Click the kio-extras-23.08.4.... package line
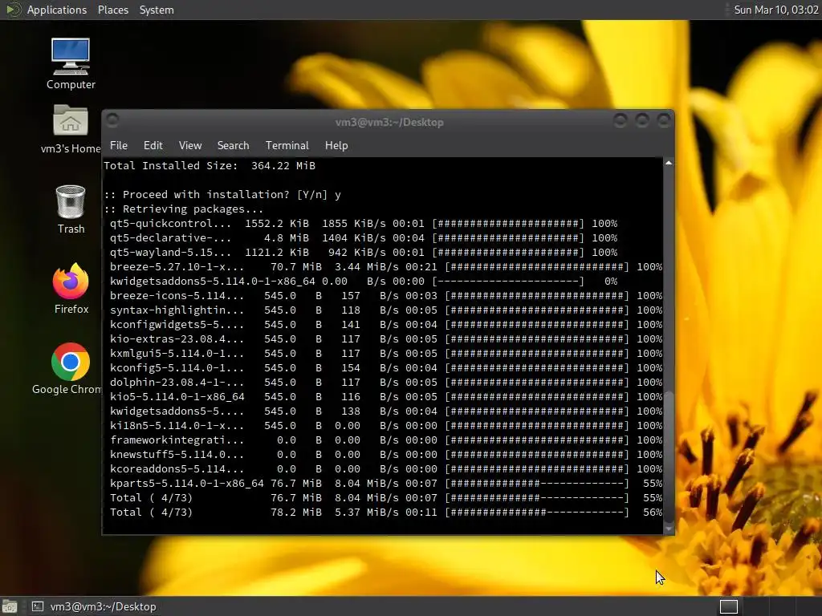Screen dimensions: 822x616 [x=386, y=339]
